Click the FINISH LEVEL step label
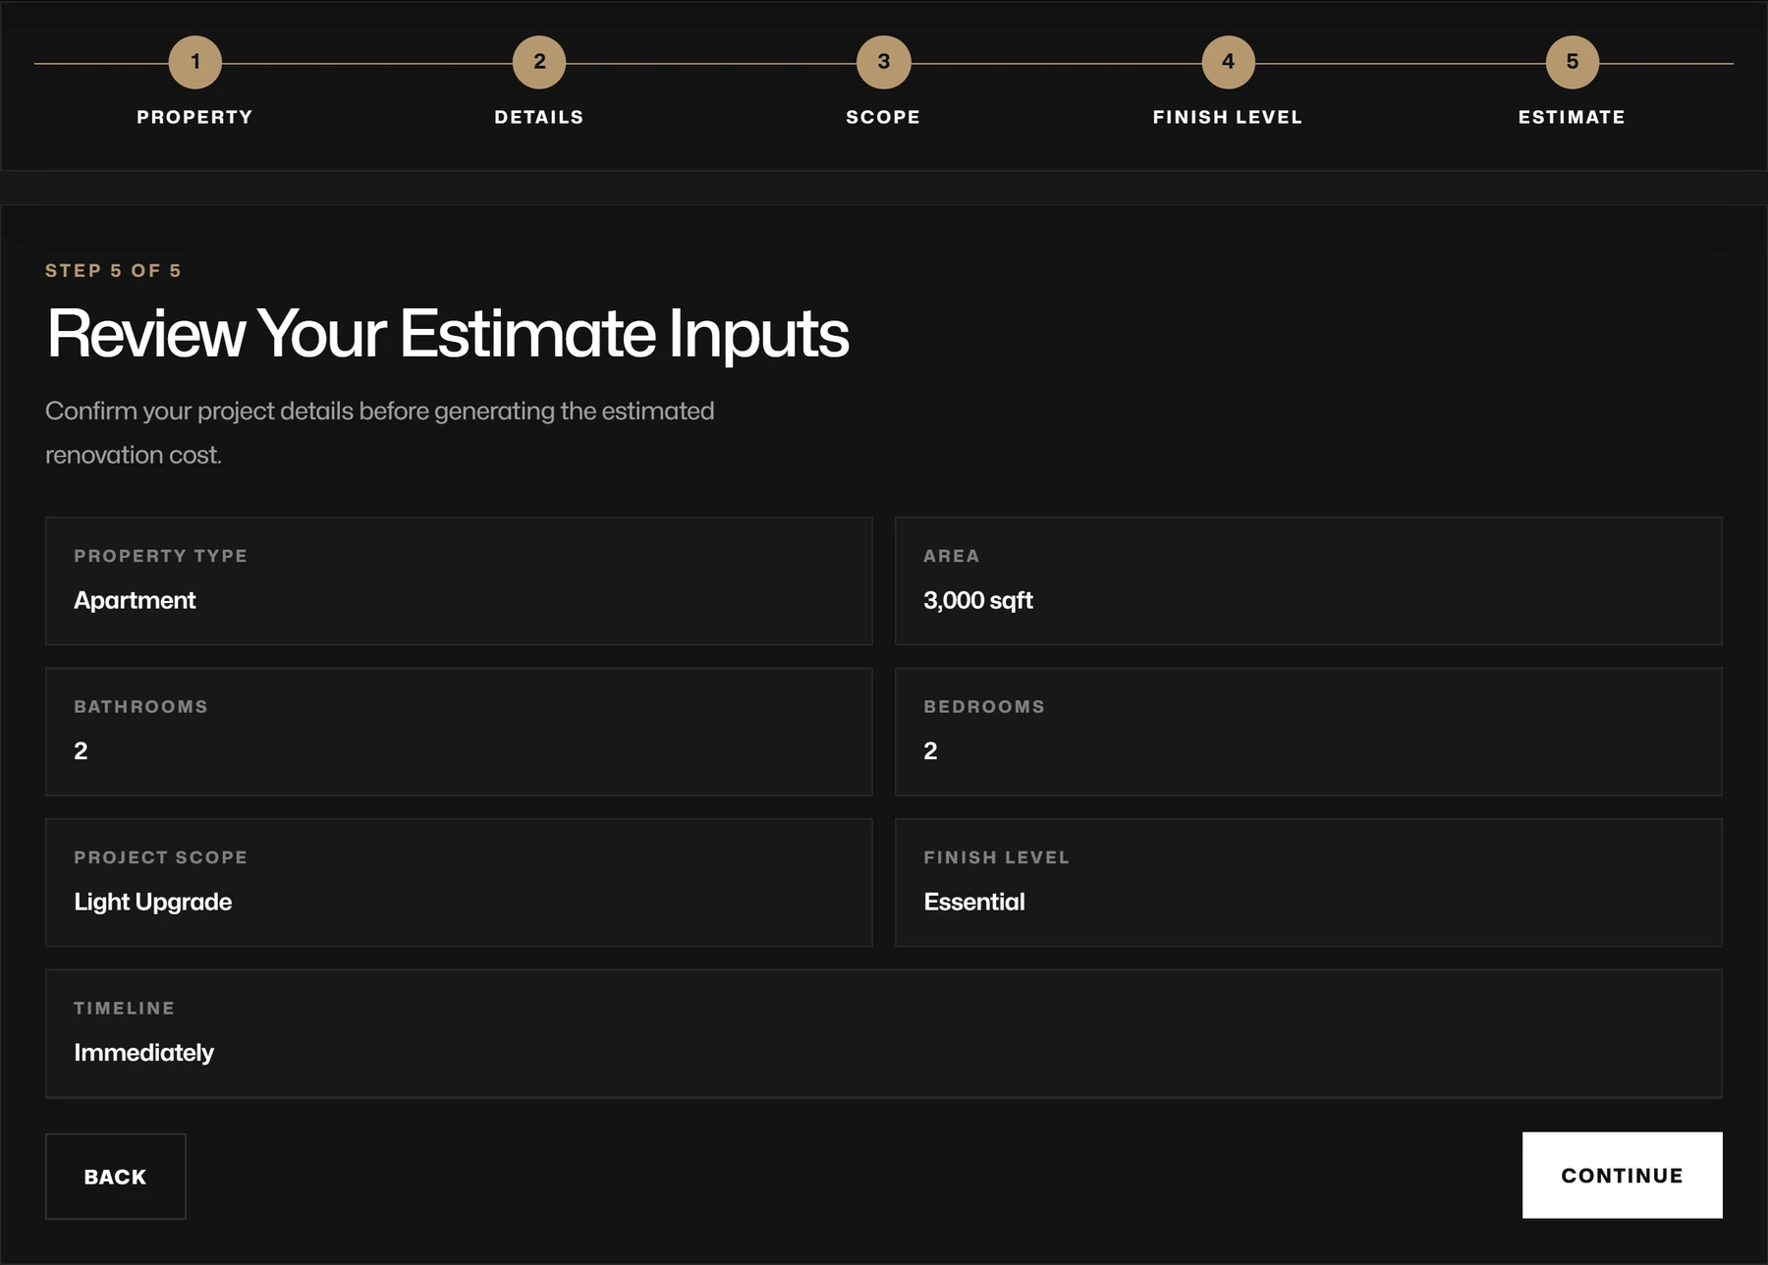This screenshot has height=1265, width=1768. point(1228,117)
